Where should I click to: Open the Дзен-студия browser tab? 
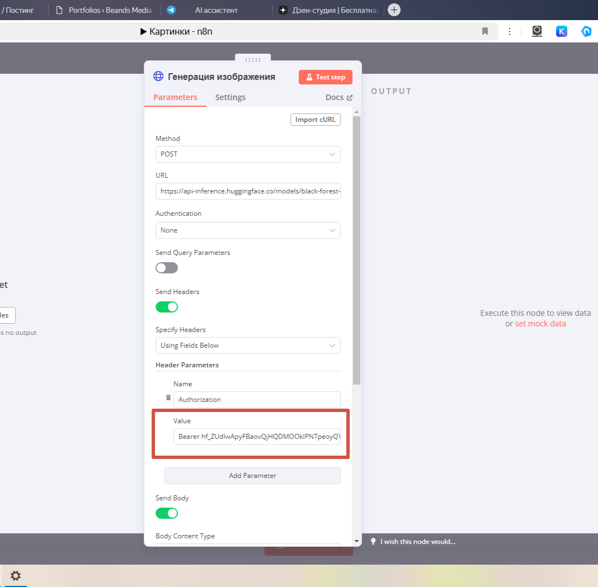click(329, 10)
